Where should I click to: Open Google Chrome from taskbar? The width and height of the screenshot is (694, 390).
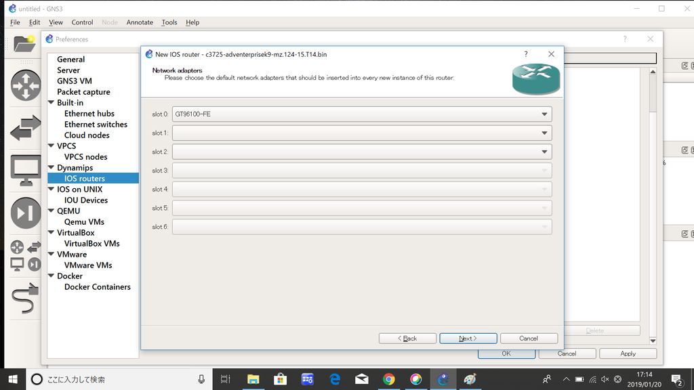coord(388,379)
